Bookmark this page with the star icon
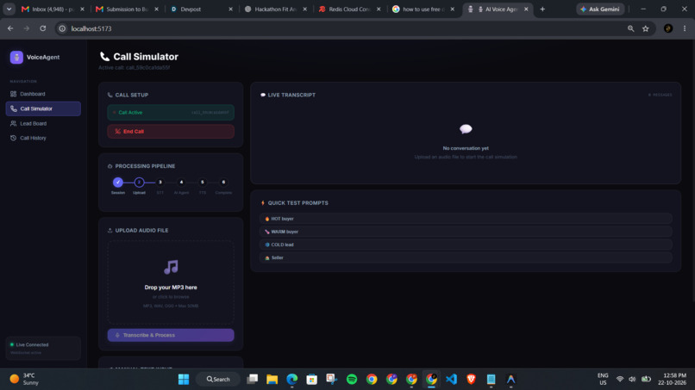The width and height of the screenshot is (695, 390). click(x=646, y=28)
